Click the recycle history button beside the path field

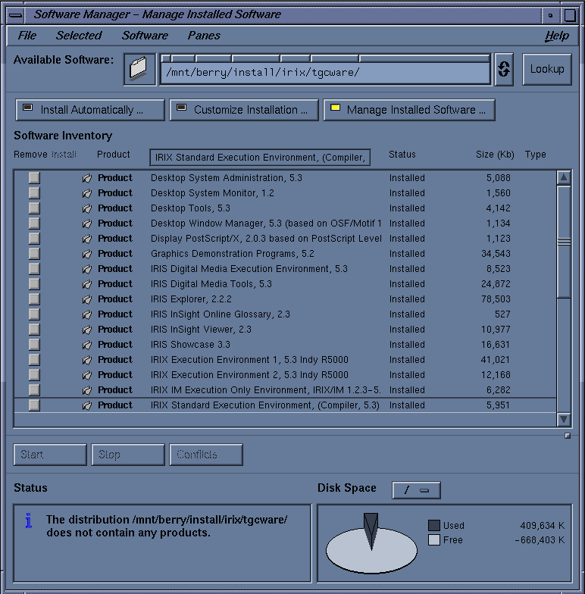click(504, 70)
